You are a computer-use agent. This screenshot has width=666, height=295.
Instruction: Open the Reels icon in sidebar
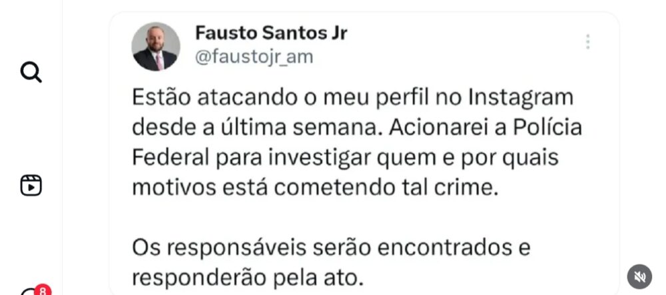pos(31,186)
